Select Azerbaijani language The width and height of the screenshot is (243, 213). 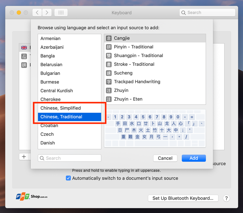tap(70, 47)
